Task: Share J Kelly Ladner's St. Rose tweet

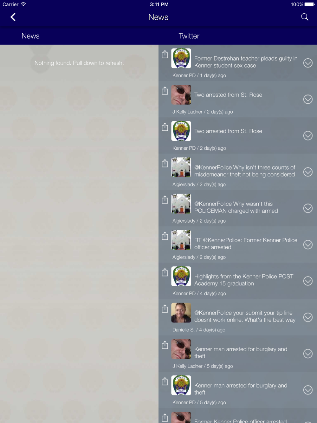Action: point(165,91)
